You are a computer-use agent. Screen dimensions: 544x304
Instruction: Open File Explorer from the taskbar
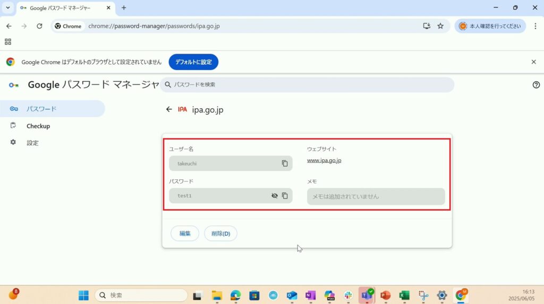(217, 296)
